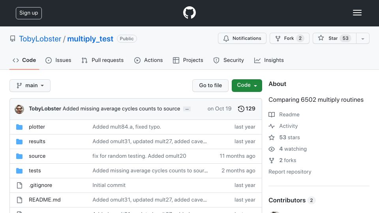Open the source folder
Viewport: 379px width, 213px height.
point(37,156)
